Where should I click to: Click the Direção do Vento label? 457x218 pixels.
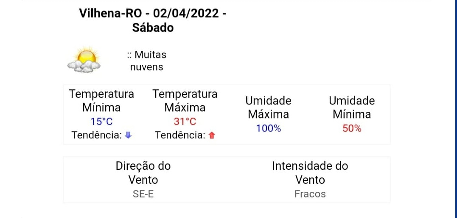pyautogui.click(x=143, y=173)
